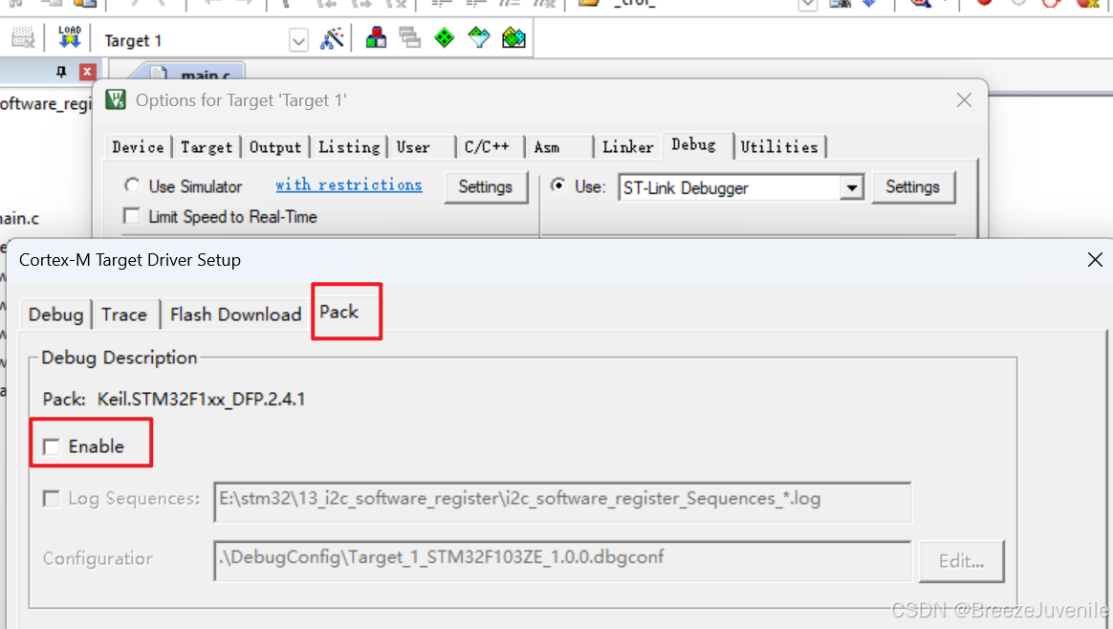Screen dimensions: 1113x629
Task: Click the 'with restrictions' link
Action: tap(348, 184)
